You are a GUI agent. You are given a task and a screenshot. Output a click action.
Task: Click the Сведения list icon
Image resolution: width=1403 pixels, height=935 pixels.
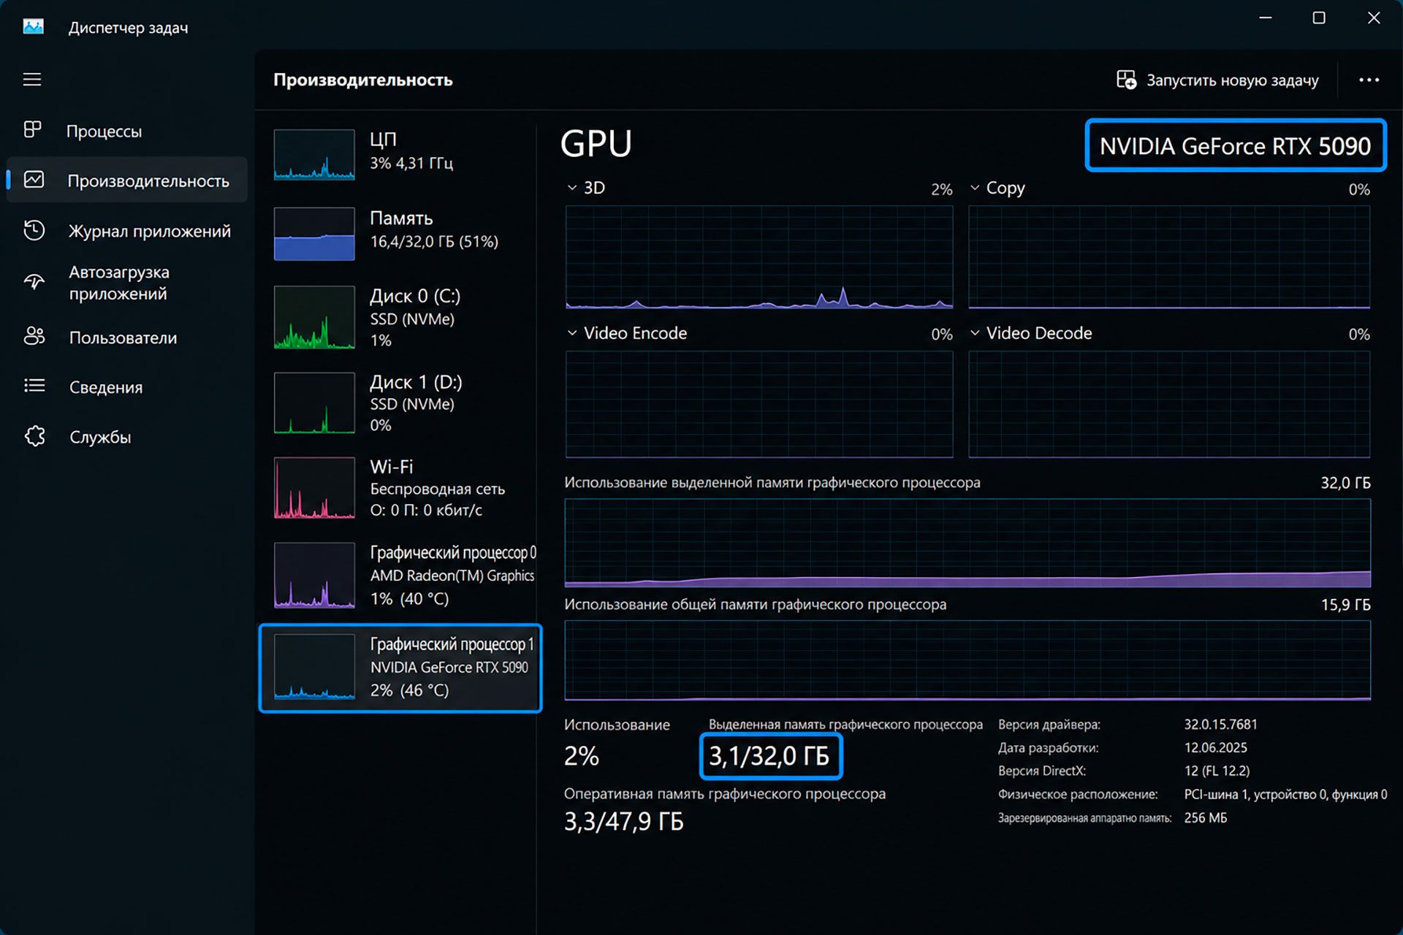(34, 386)
